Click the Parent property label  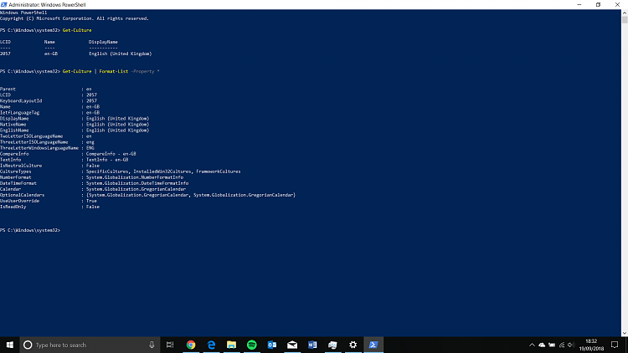[8, 89]
